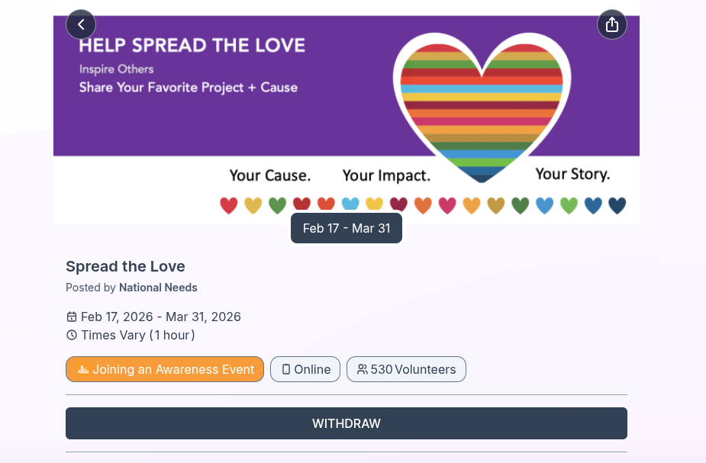This screenshot has height=463, width=706.
Task: Click the HELP SPREAD THE LOVE banner heading
Action: click(x=192, y=45)
